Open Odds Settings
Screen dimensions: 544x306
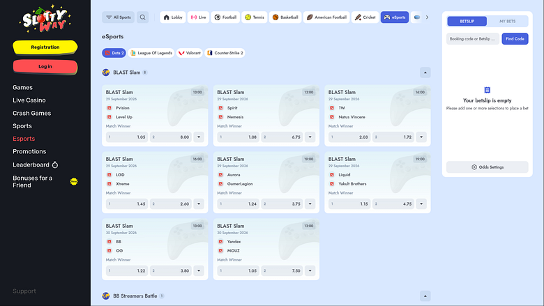487,167
